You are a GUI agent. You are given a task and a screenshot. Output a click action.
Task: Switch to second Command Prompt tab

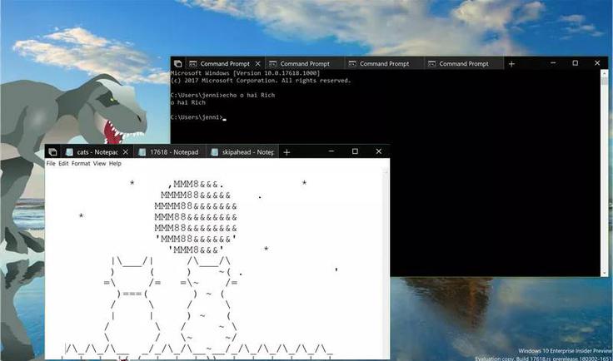(305, 63)
